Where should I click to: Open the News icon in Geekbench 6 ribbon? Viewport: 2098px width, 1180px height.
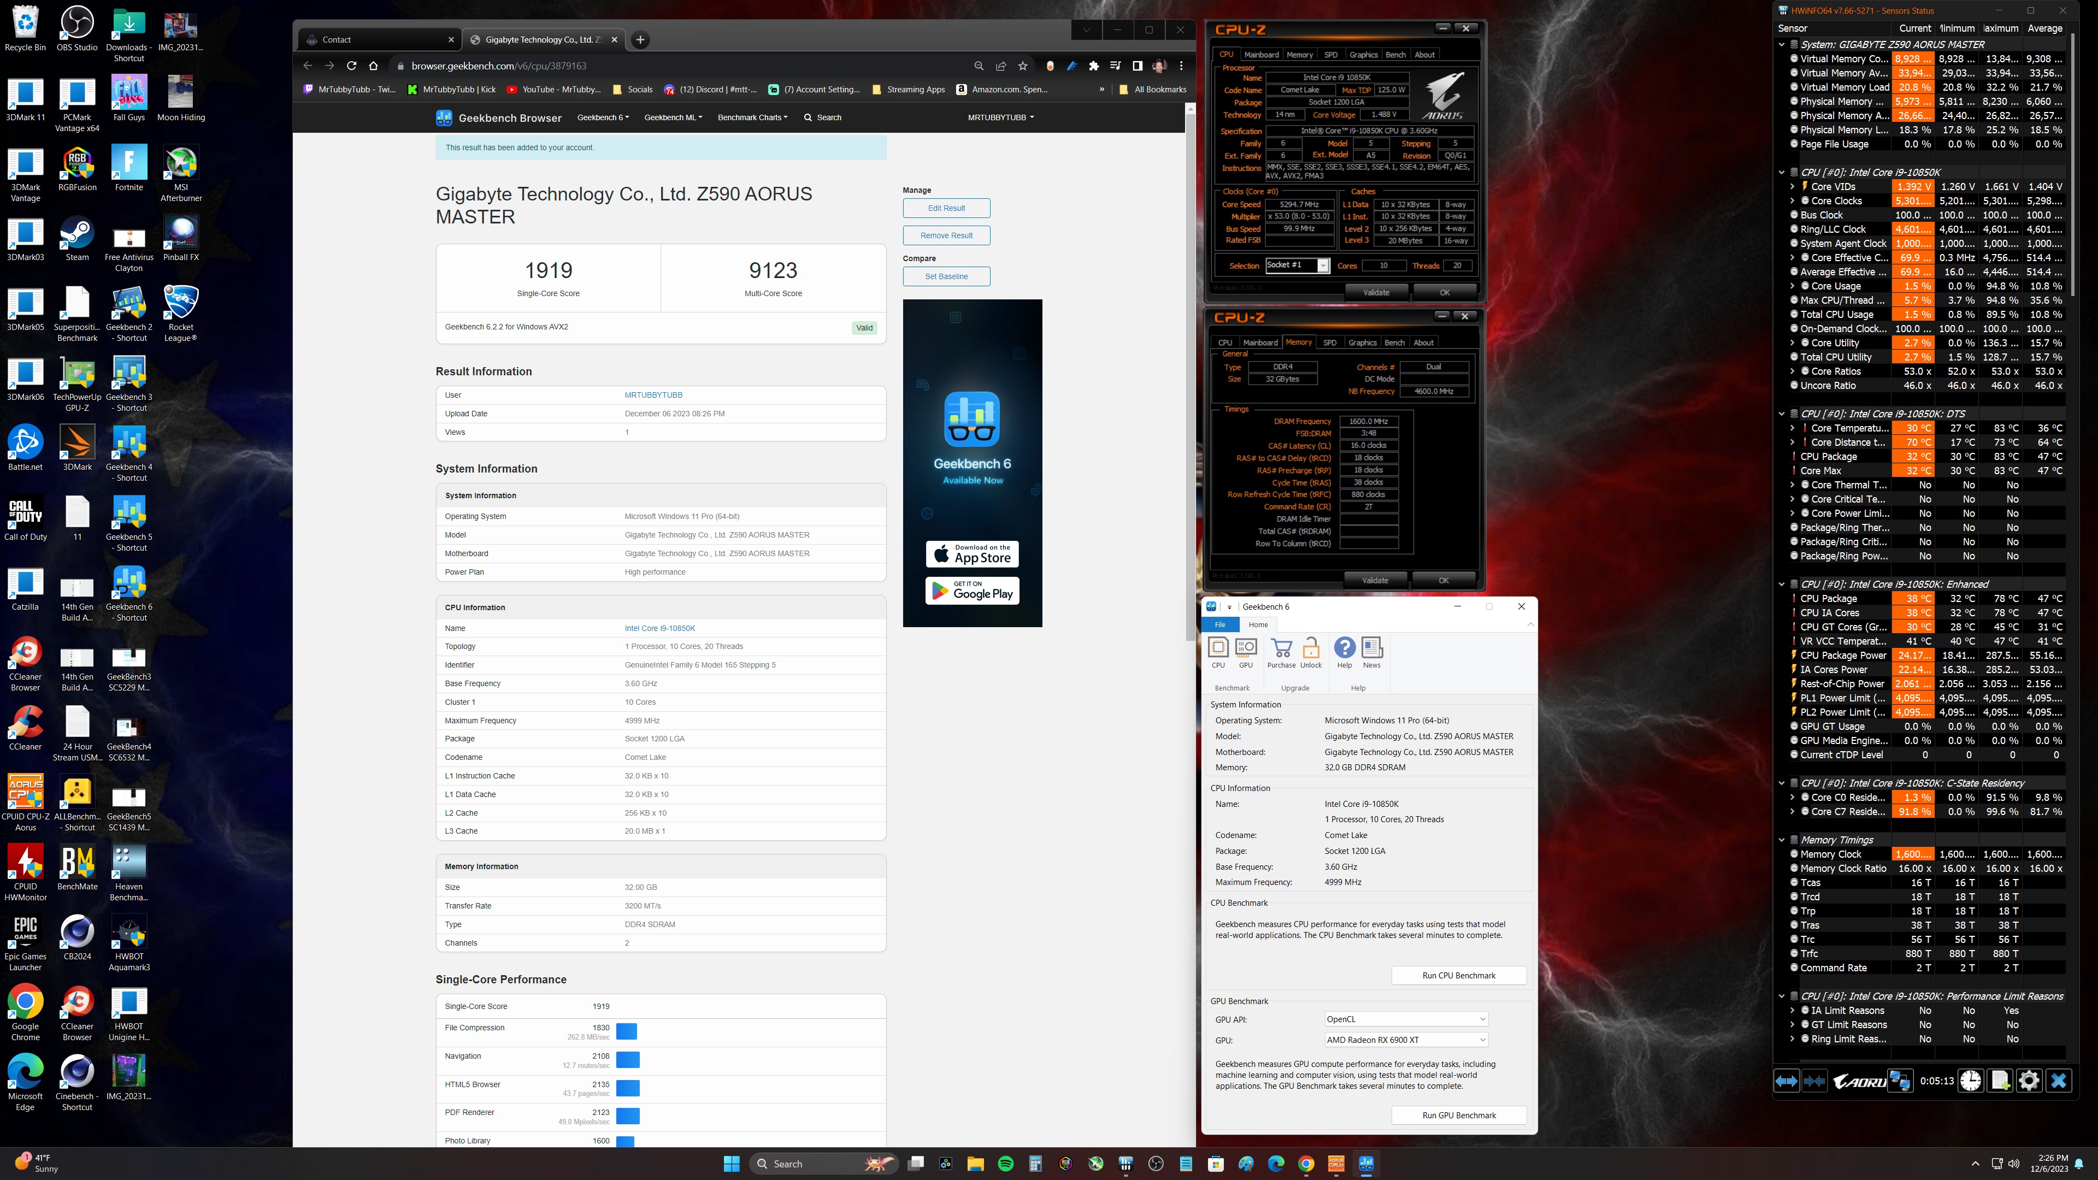click(x=1372, y=653)
